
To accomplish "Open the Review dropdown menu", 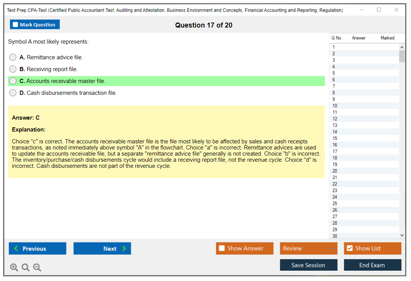I will pos(308,249).
